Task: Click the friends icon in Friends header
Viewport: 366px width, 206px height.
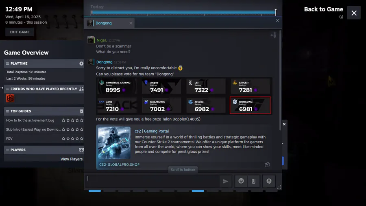Action: point(81,89)
